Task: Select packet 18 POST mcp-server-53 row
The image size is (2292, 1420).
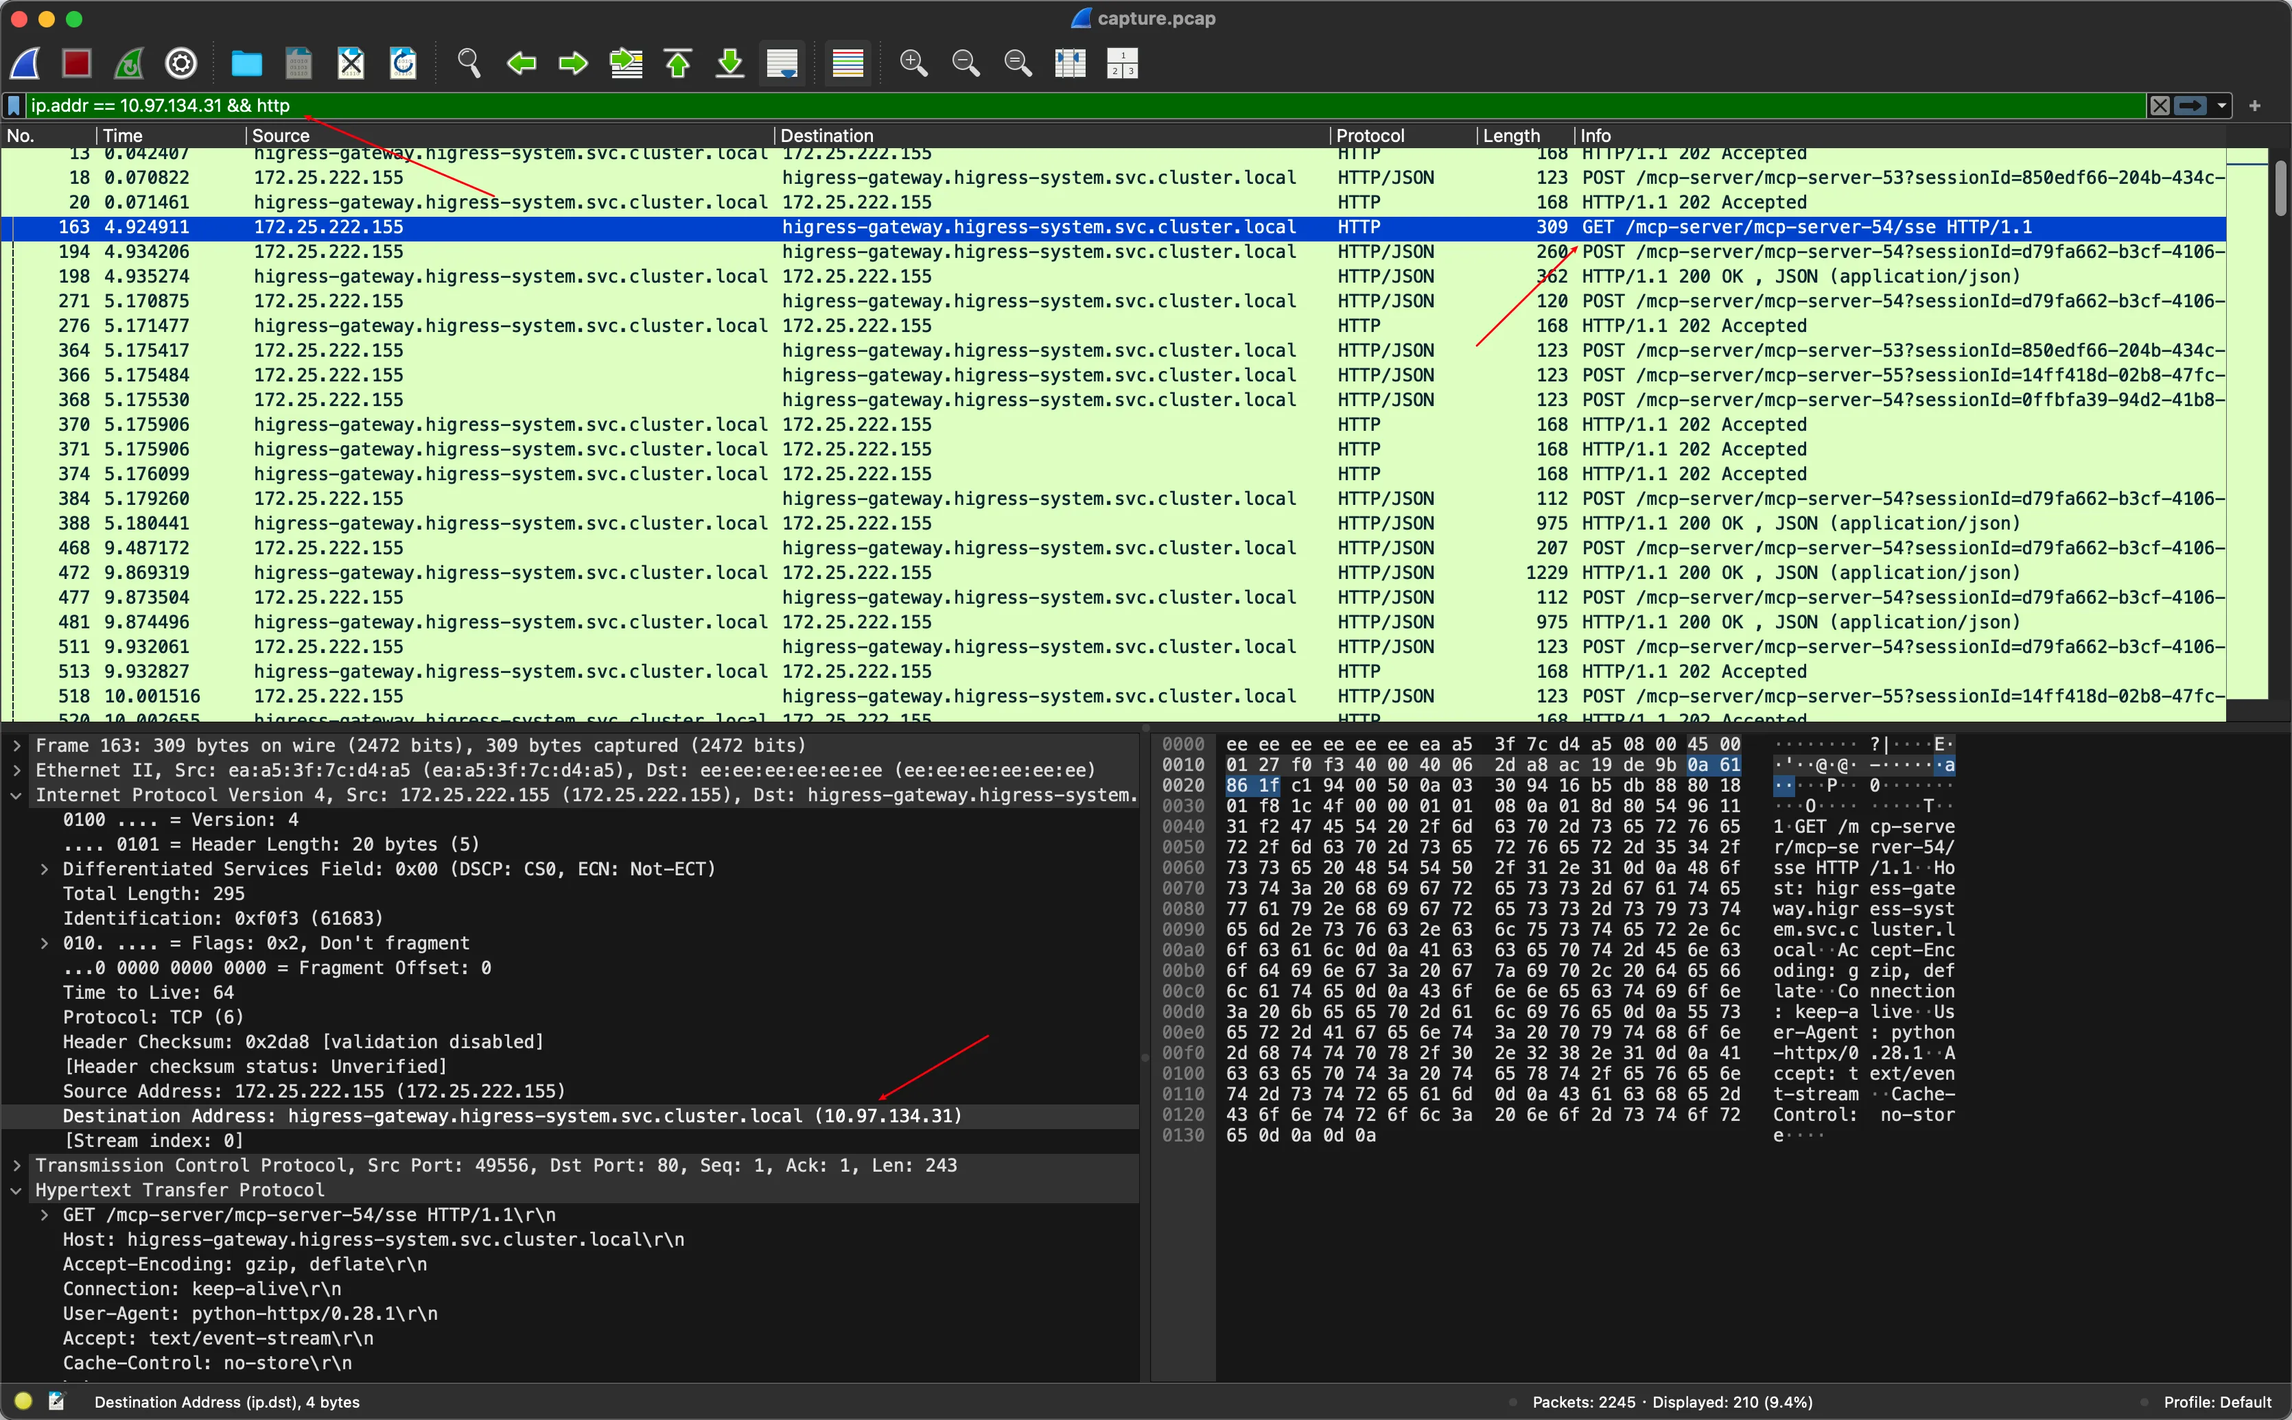Action: [1113, 178]
